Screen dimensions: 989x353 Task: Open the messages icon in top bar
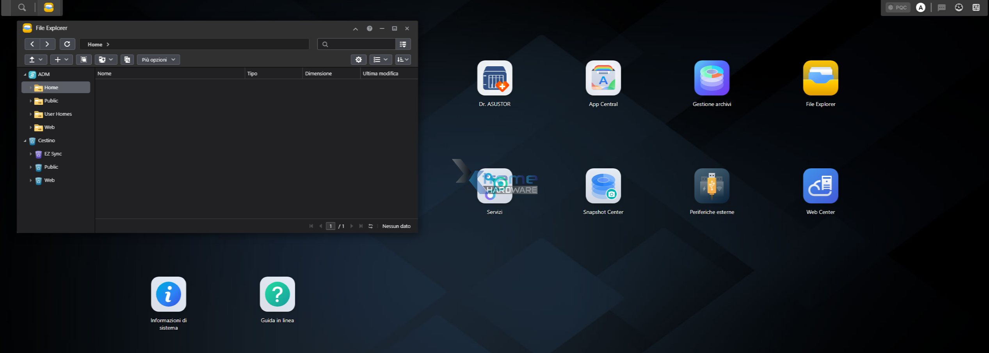coord(941,7)
